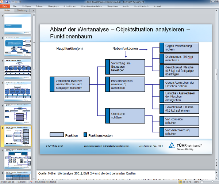Click the Undo icon in title bar

[11, 2]
